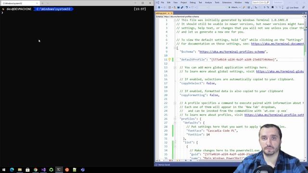This screenshot has height=173, width=308.
Task: Open Visual Studio from the taskbar
Action: click(x=43, y=170)
